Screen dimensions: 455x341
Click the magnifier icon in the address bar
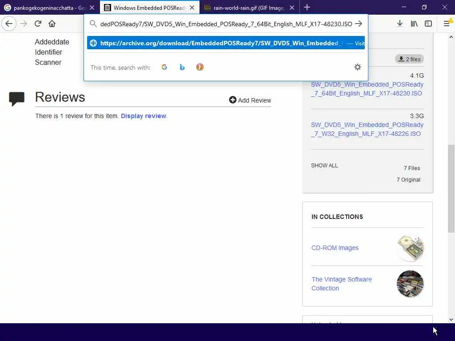[x=93, y=24]
